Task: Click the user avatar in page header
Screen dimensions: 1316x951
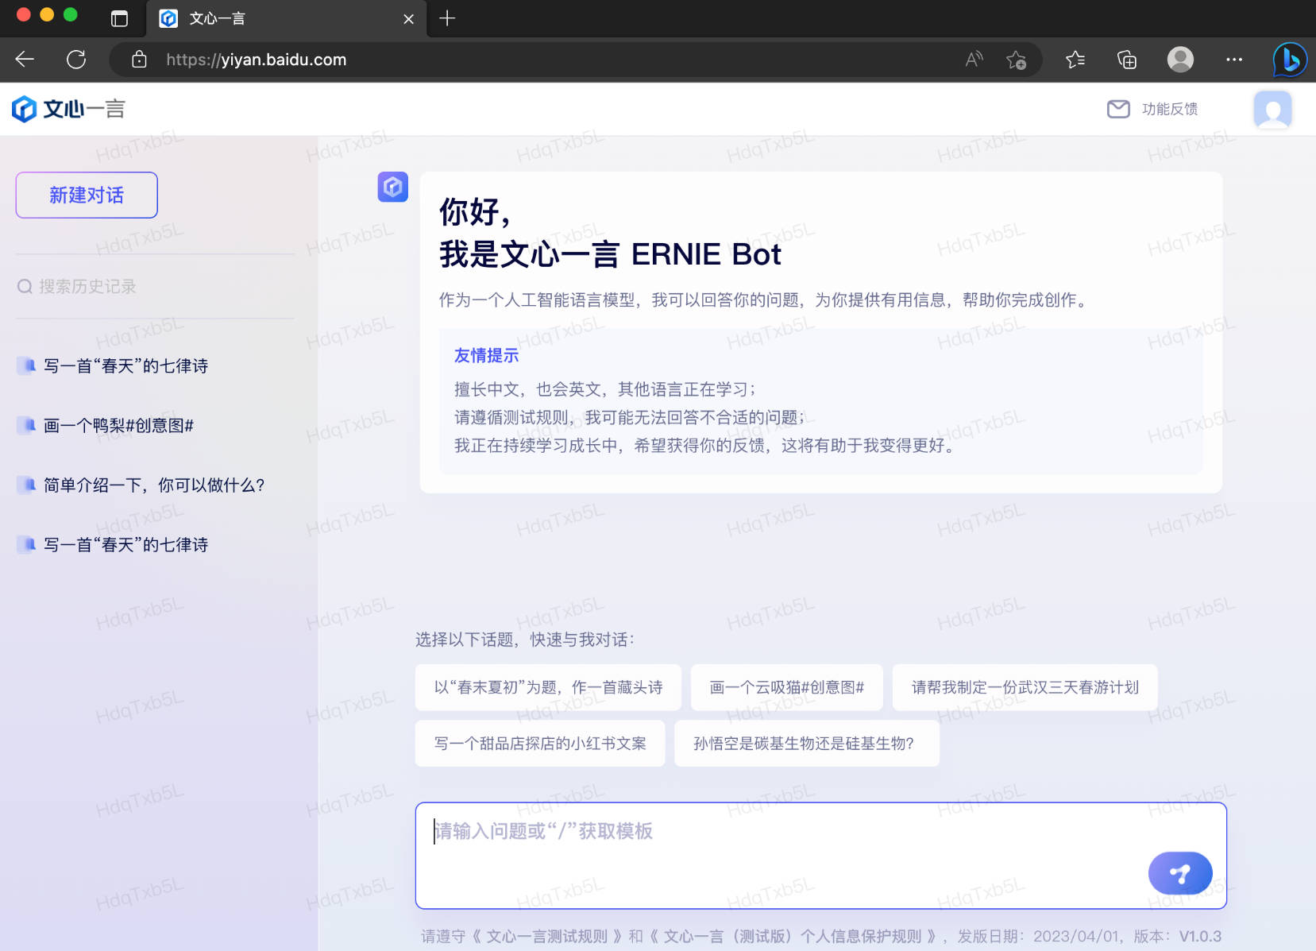Action: tap(1272, 109)
